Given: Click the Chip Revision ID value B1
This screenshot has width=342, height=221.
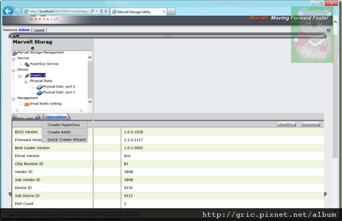Looking at the screenshot, I should [x=126, y=164].
